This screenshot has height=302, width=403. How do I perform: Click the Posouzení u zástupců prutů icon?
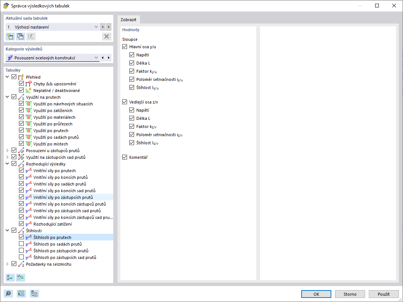(x=21, y=151)
